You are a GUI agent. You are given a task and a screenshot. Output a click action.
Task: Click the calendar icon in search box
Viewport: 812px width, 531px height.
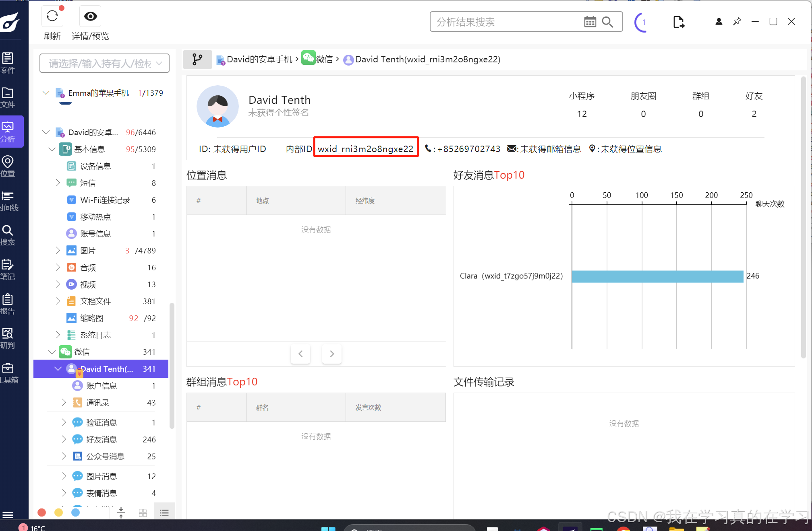pos(590,22)
